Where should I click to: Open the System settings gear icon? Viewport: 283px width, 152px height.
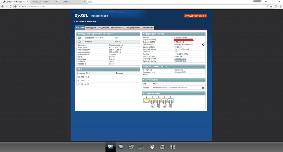click(162, 147)
